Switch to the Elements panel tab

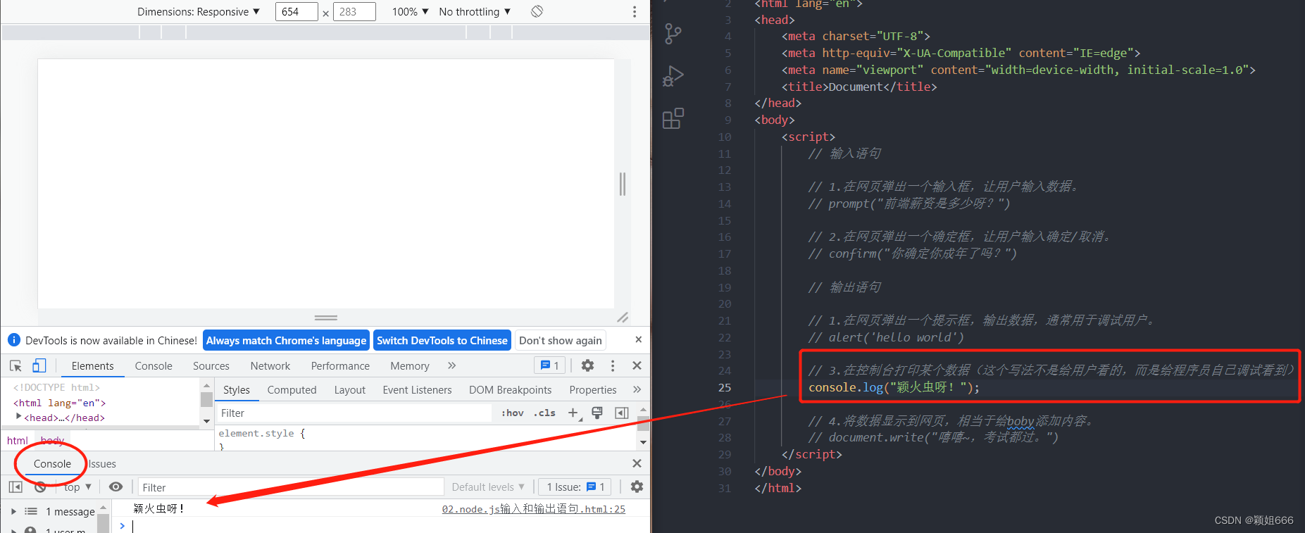pyautogui.click(x=92, y=365)
